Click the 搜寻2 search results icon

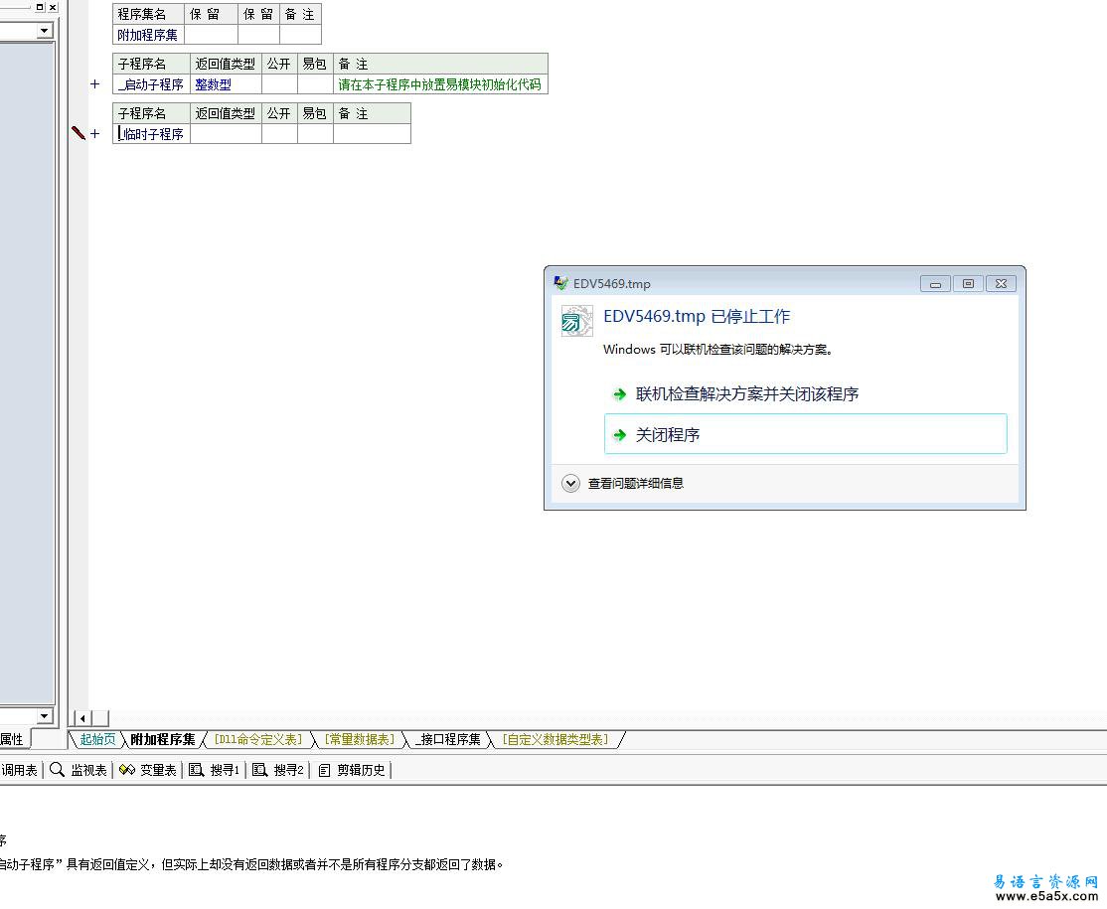pos(260,770)
